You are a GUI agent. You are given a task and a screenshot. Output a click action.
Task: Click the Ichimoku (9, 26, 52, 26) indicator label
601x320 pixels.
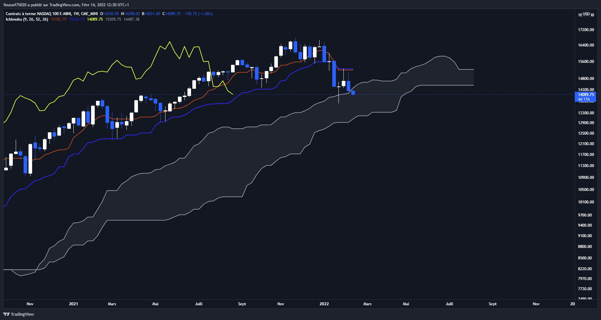click(x=27, y=19)
